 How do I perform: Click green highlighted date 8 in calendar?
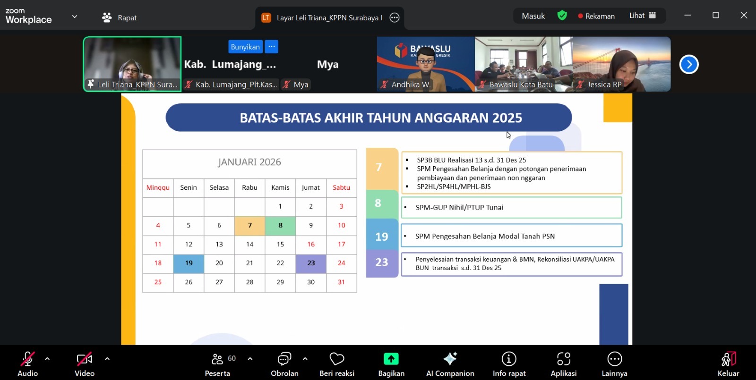280,226
